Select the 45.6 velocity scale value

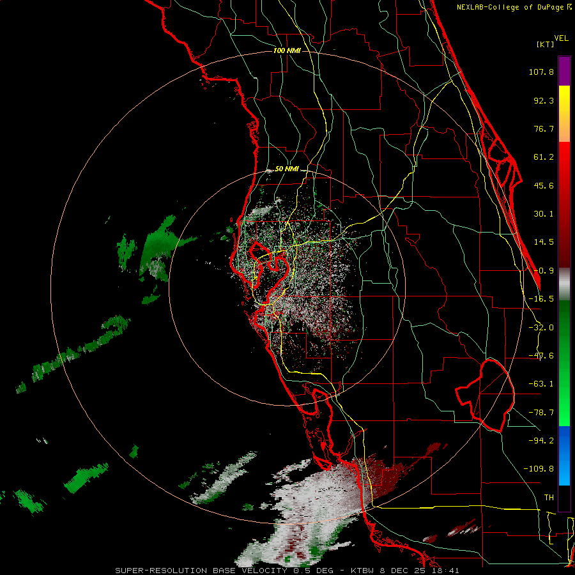pyautogui.click(x=544, y=185)
